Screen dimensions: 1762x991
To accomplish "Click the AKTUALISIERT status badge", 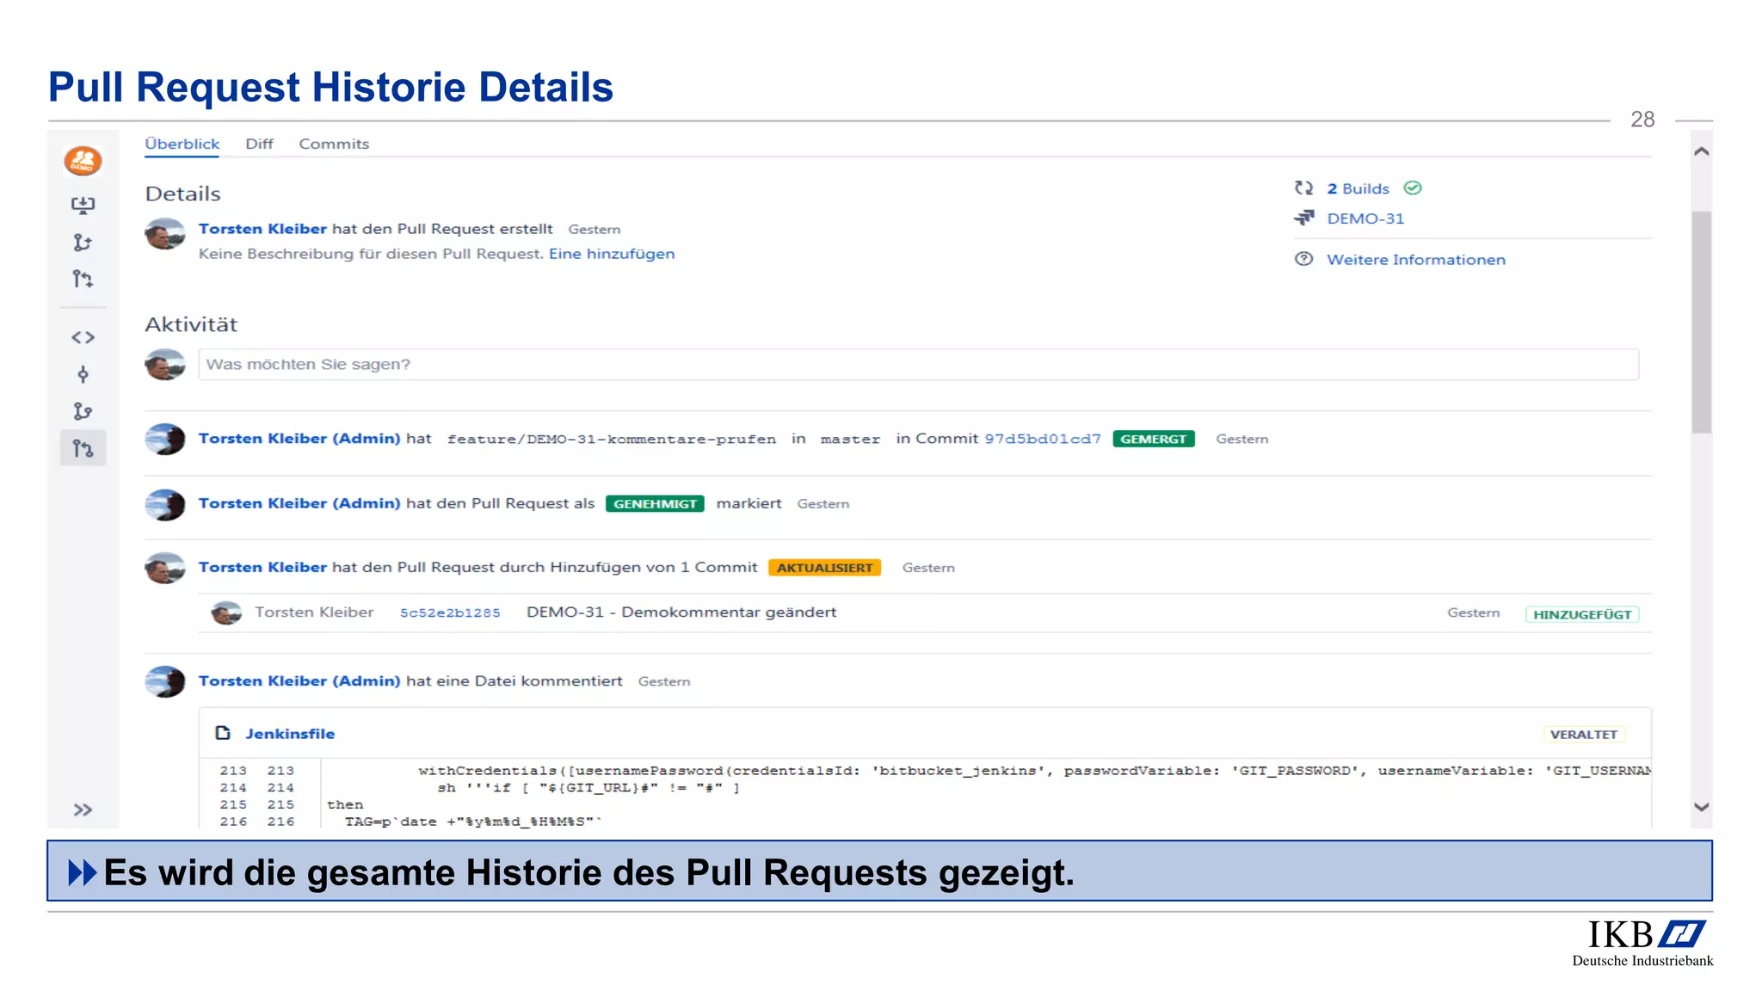I will click(x=824, y=568).
